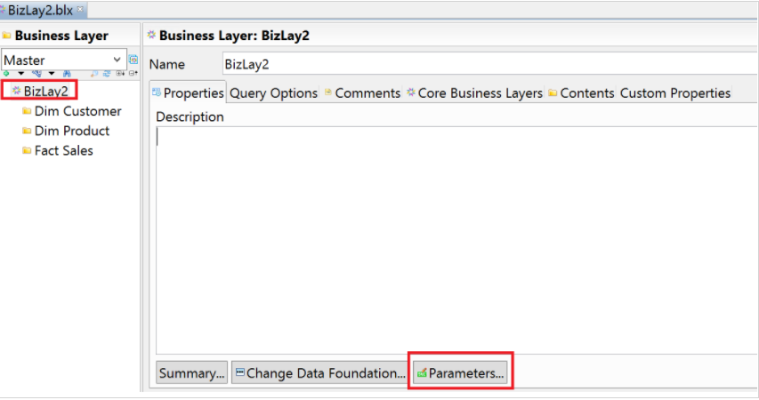Click the green plus Insert object icon
This screenshot has width=759, height=400.
coord(6,74)
